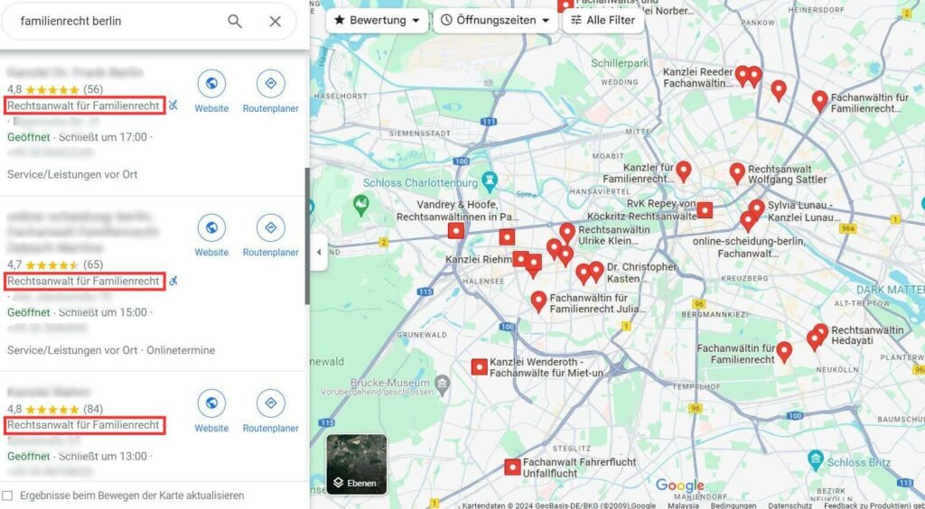
Task: Expand the Bewertung filter dropdown
Action: pyautogui.click(x=377, y=20)
